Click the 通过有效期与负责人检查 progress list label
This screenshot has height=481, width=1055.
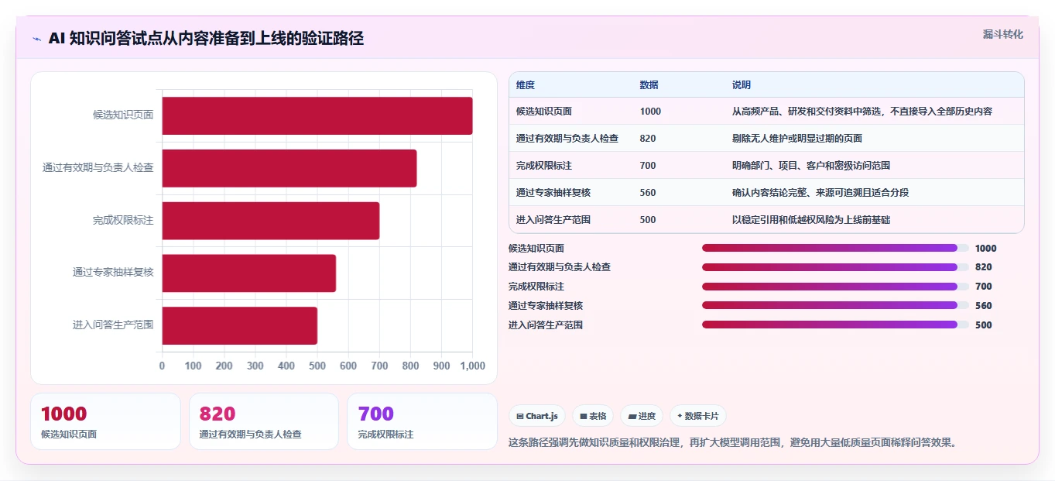[560, 267]
